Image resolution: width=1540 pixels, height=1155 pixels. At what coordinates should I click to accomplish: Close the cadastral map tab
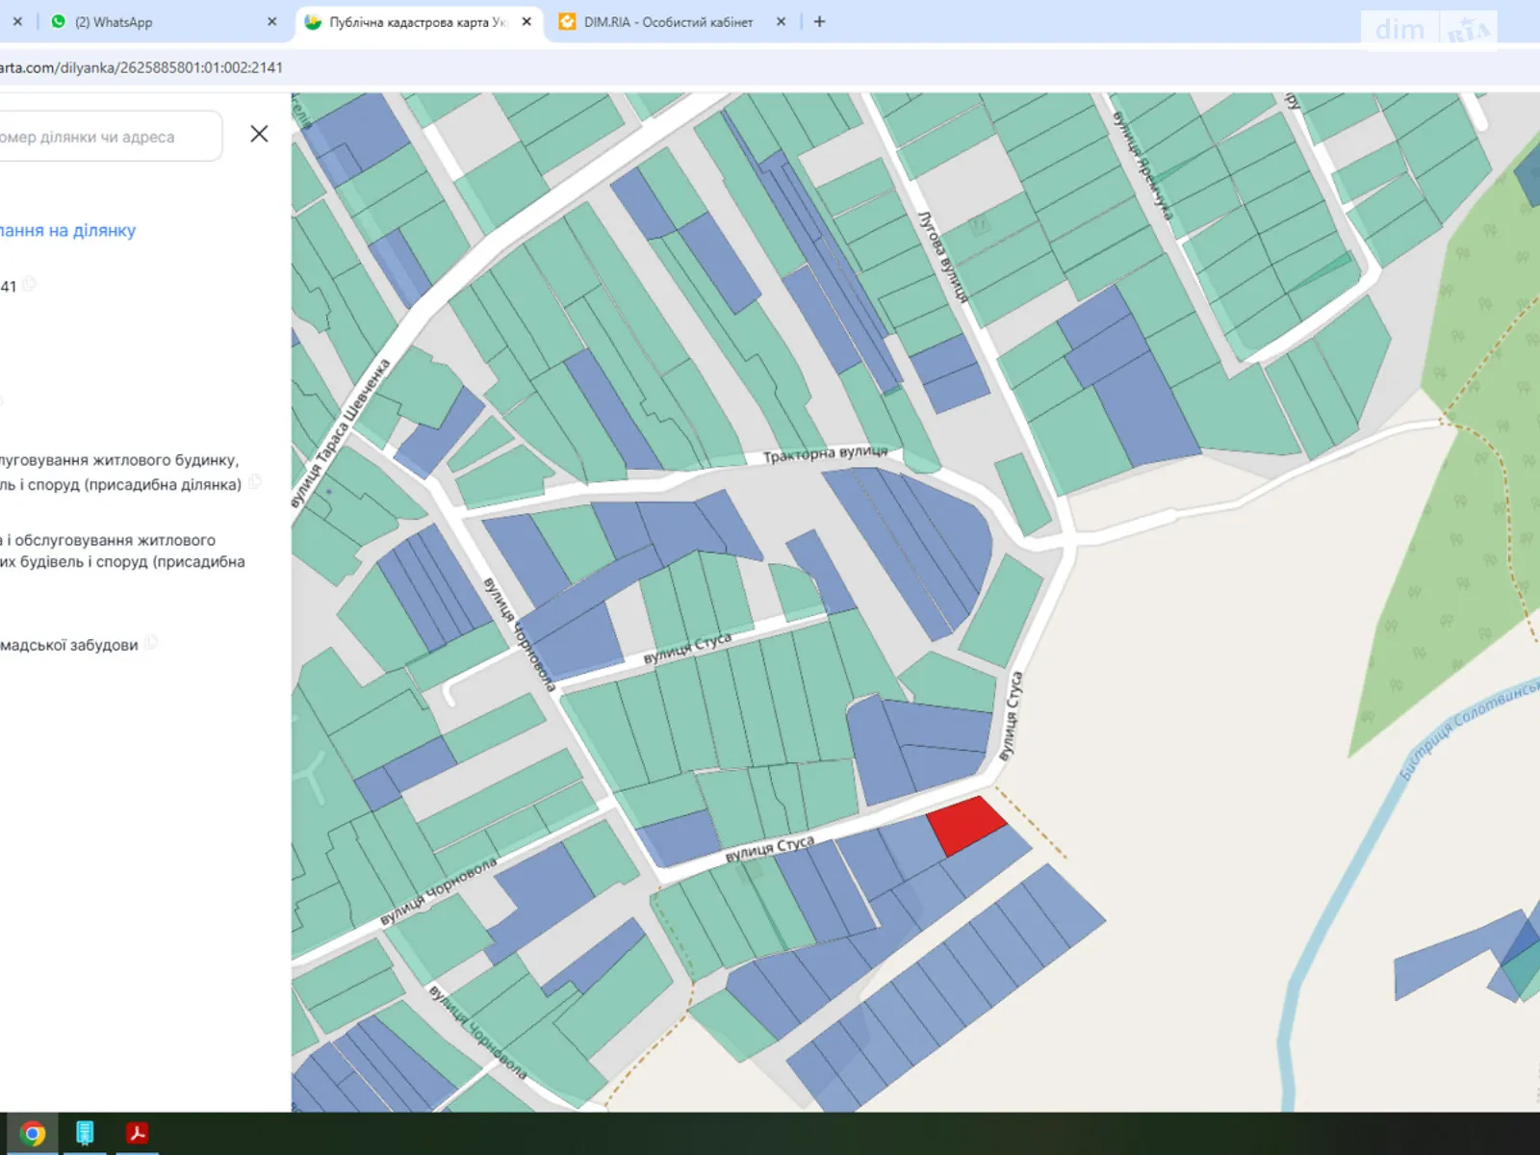tap(526, 21)
